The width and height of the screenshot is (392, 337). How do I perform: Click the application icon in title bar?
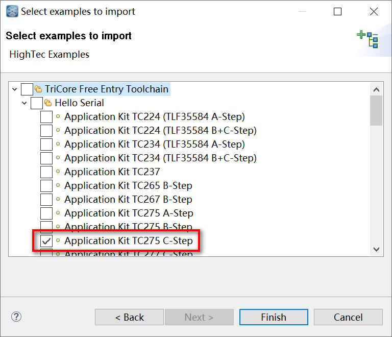(x=12, y=11)
